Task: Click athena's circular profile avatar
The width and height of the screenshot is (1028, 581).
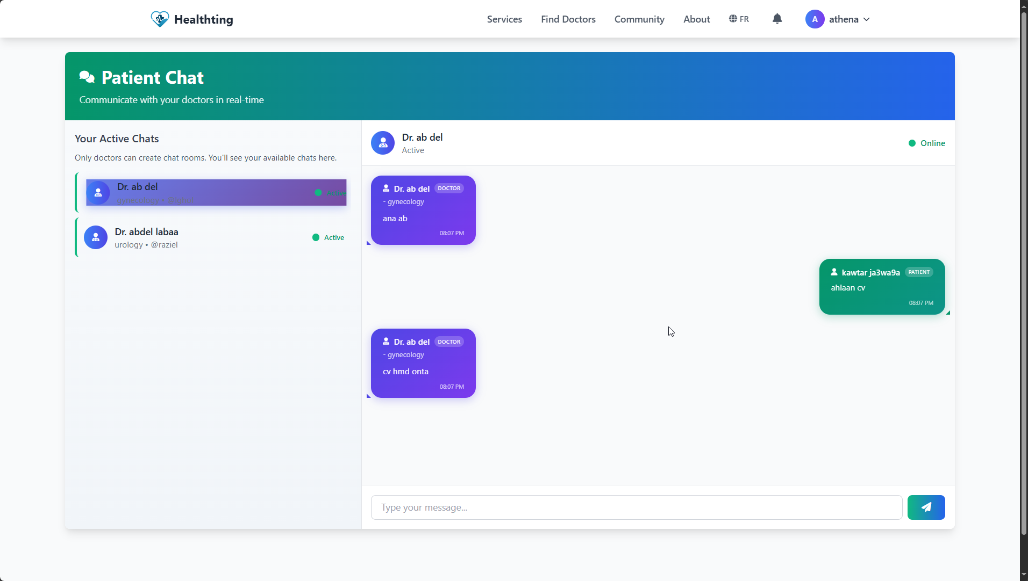Action: coord(815,19)
